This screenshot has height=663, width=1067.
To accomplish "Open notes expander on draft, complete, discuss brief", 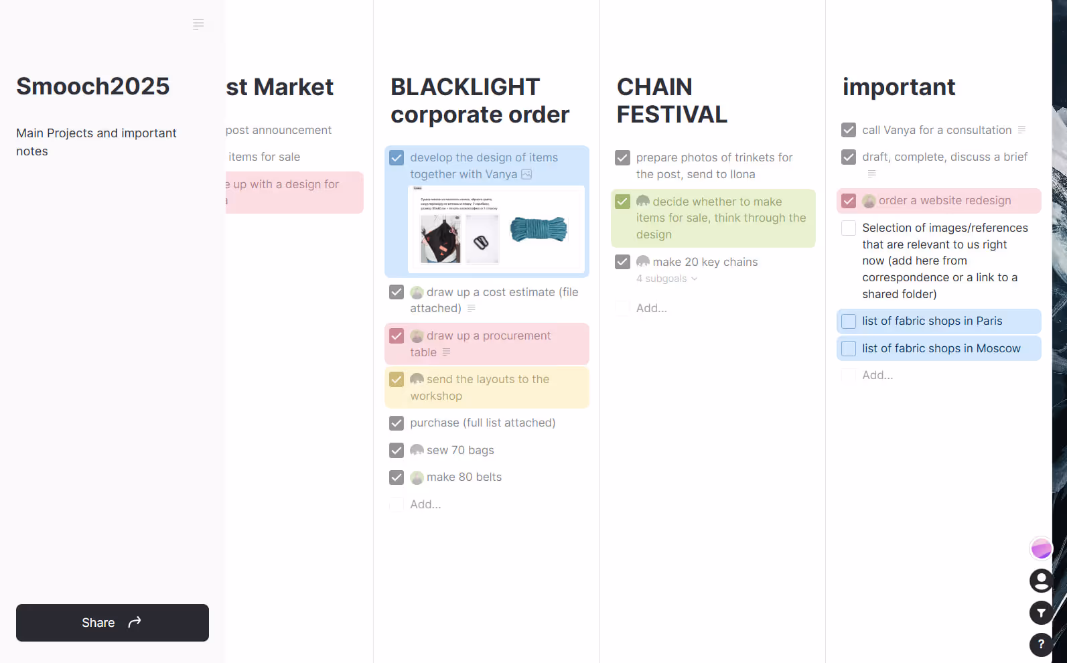I will pyautogui.click(x=871, y=173).
